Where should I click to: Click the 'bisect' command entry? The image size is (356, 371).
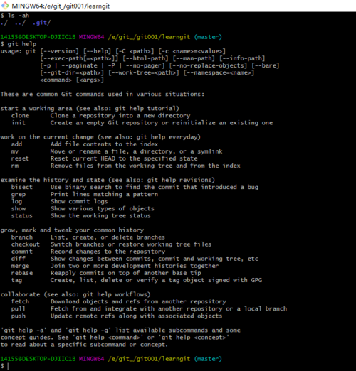(x=22, y=187)
